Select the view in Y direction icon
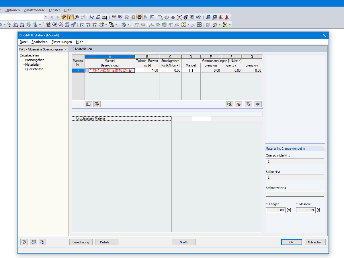Image resolution: width=344 pixels, height=258 pixels. pyautogui.click(x=89, y=25)
